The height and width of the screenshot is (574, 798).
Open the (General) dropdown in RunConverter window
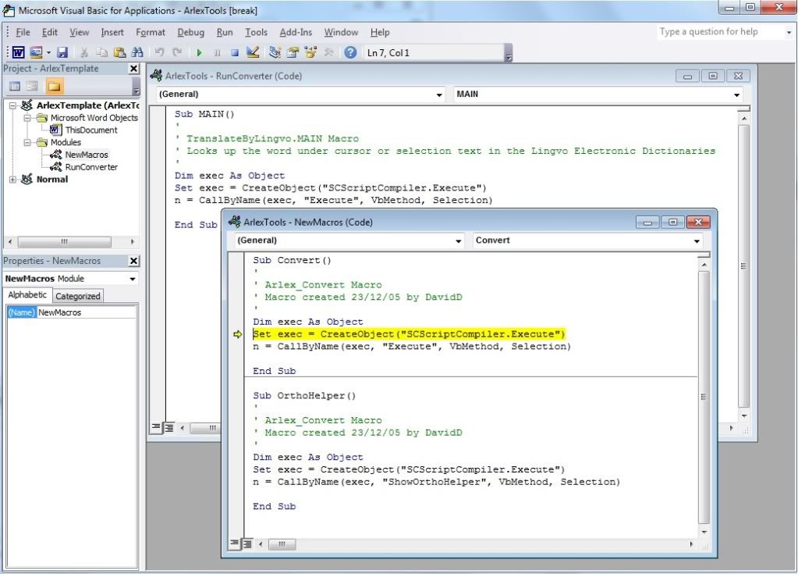439,94
